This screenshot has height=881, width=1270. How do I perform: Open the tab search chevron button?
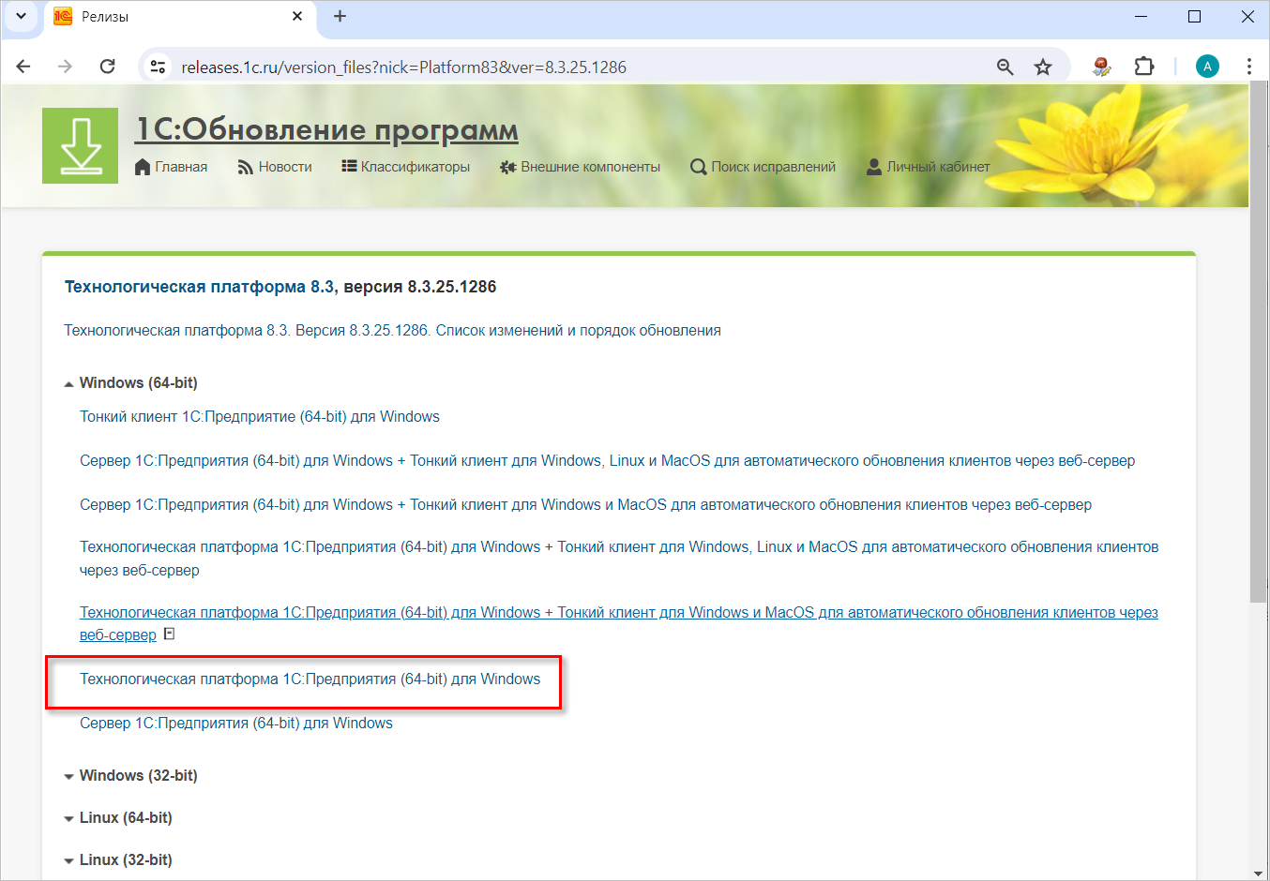point(21,16)
